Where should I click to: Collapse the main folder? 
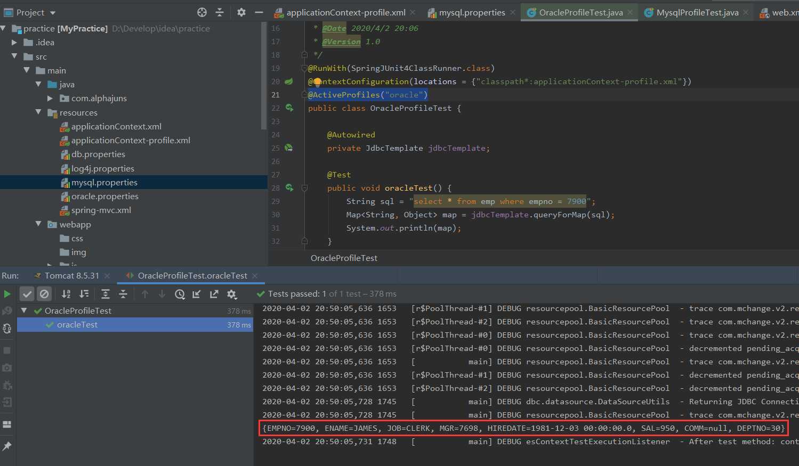[x=27, y=70]
